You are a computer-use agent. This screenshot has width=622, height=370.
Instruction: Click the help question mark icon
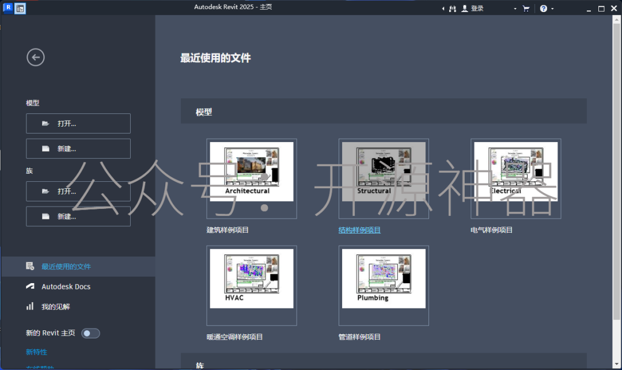point(544,9)
